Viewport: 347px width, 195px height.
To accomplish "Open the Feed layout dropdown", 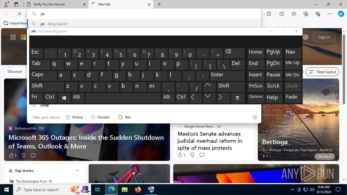I will [322, 72].
